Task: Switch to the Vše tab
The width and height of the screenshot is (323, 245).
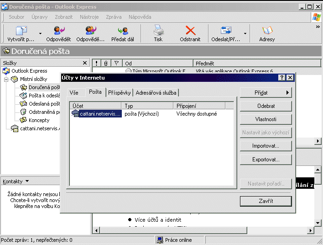Action: (74, 93)
